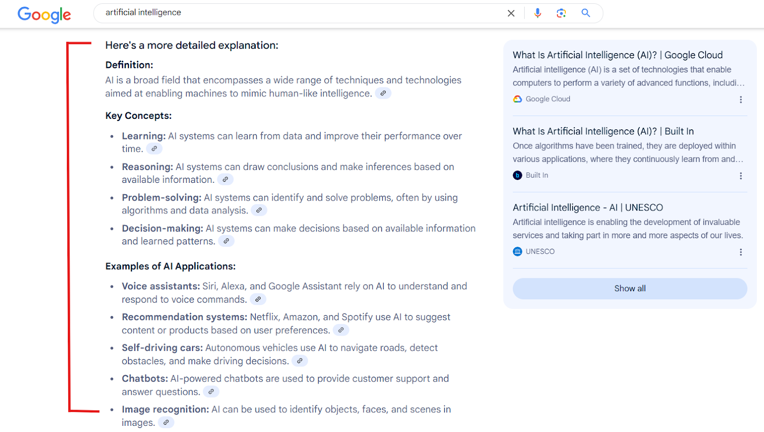This screenshot has width=764, height=432.
Task: Click the bold 'Reasoning:' term
Action: tap(148, 167)
